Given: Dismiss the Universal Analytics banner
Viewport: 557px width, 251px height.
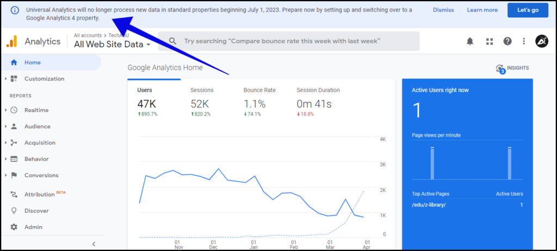Looking at the screenshot, I should [443, 10].
